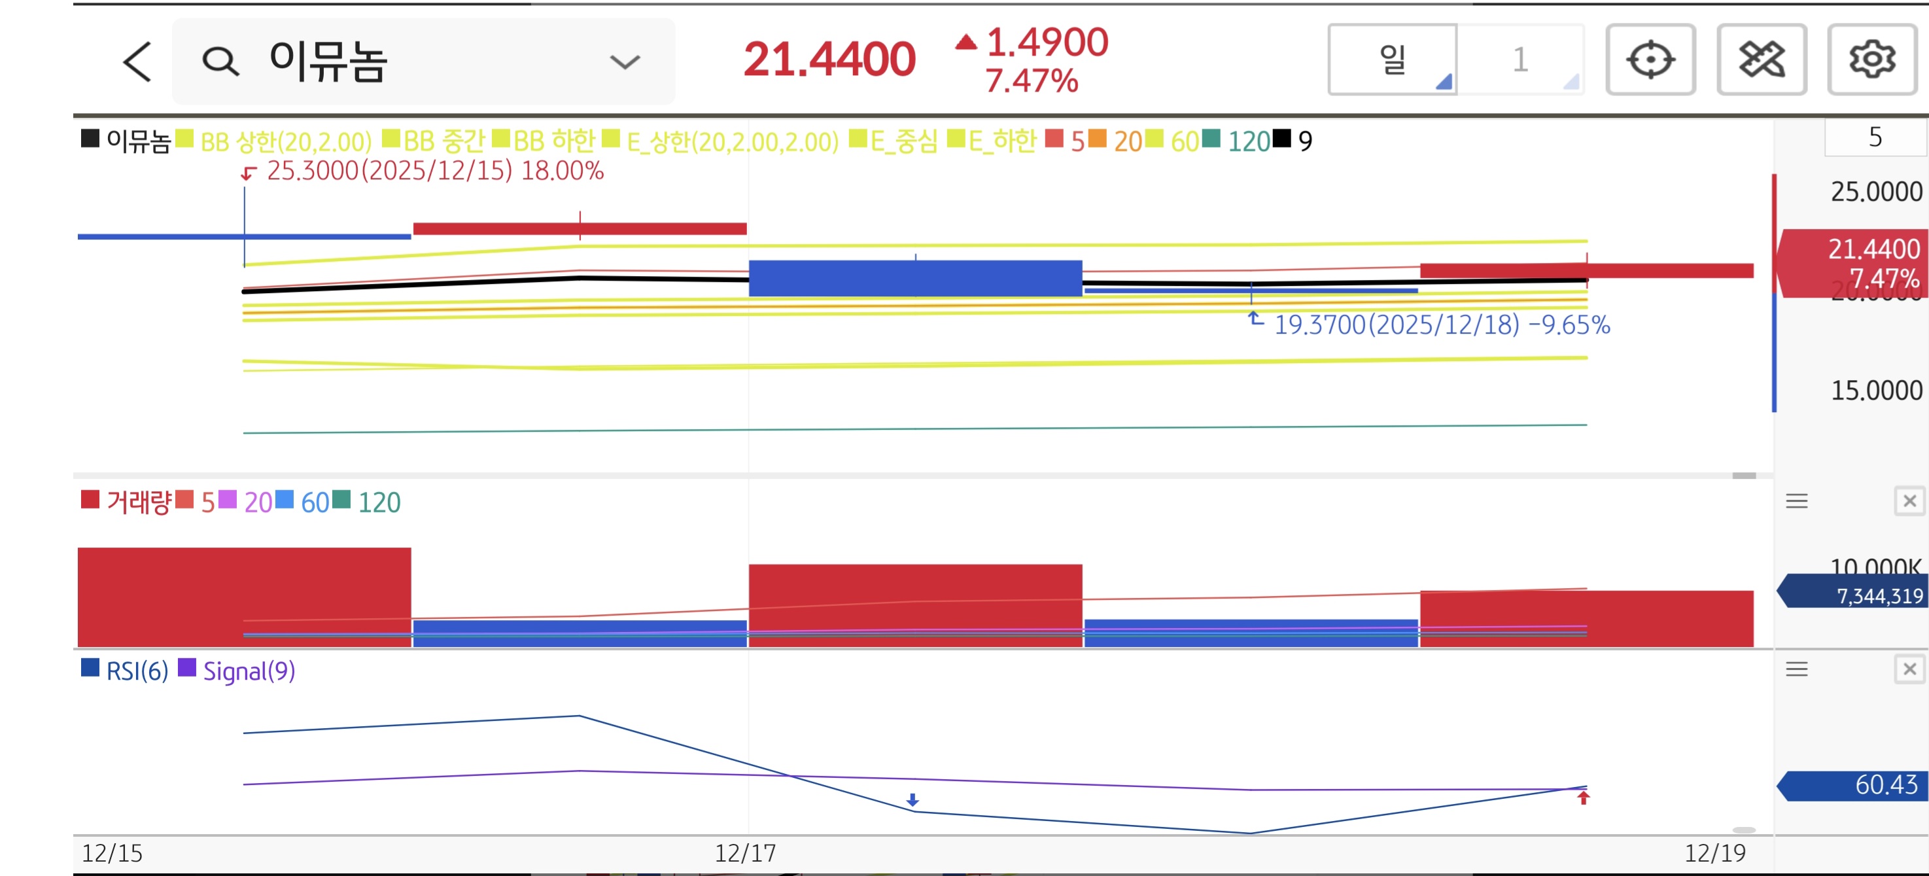Open the drawing tools pencil-ruler icon

click(1762, 59)
